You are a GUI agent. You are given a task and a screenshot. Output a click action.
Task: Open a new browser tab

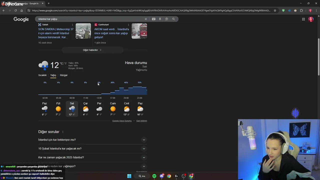point(48,3)
